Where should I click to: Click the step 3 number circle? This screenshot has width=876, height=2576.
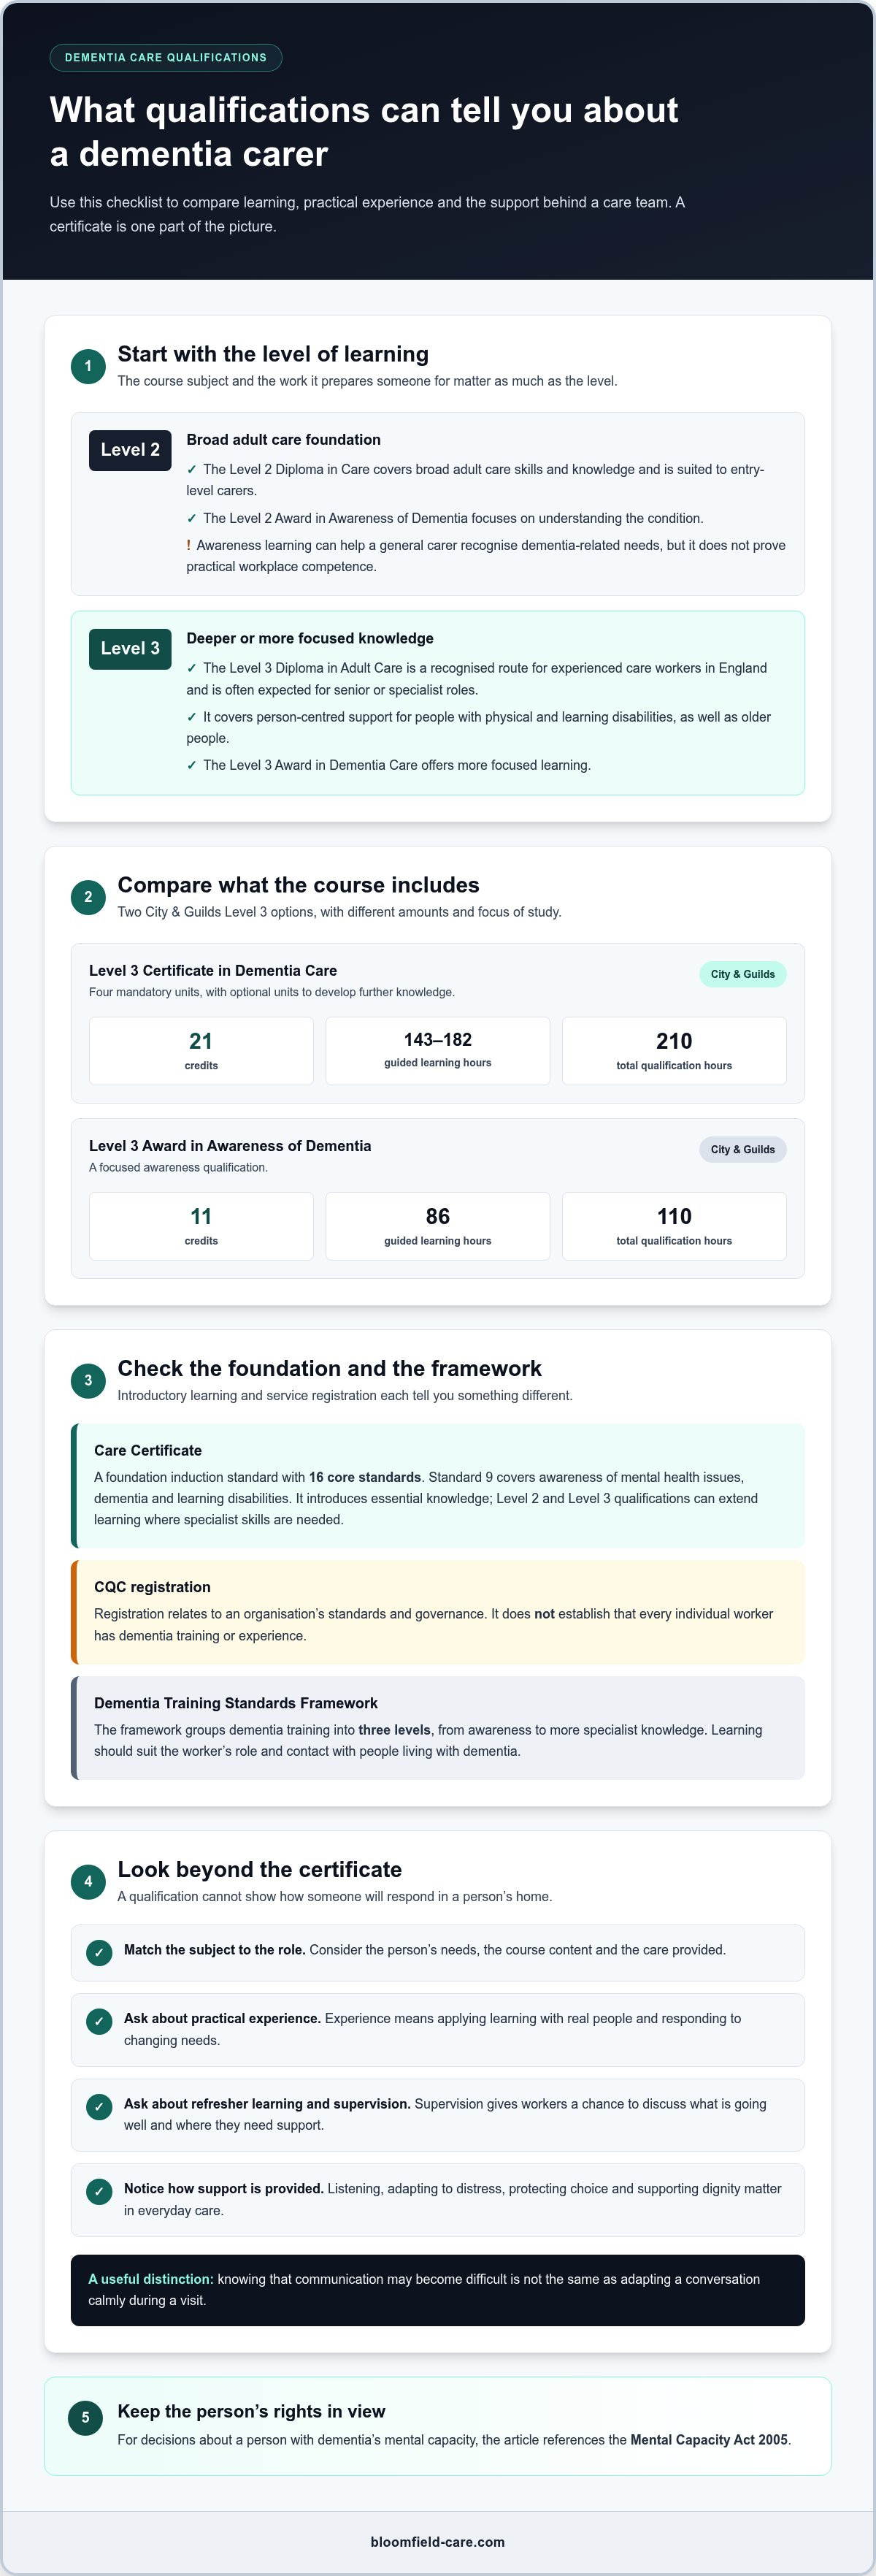(x=88, y=1380)
